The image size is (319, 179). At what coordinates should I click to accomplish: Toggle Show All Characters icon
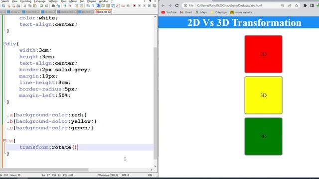tap(93, 5)
